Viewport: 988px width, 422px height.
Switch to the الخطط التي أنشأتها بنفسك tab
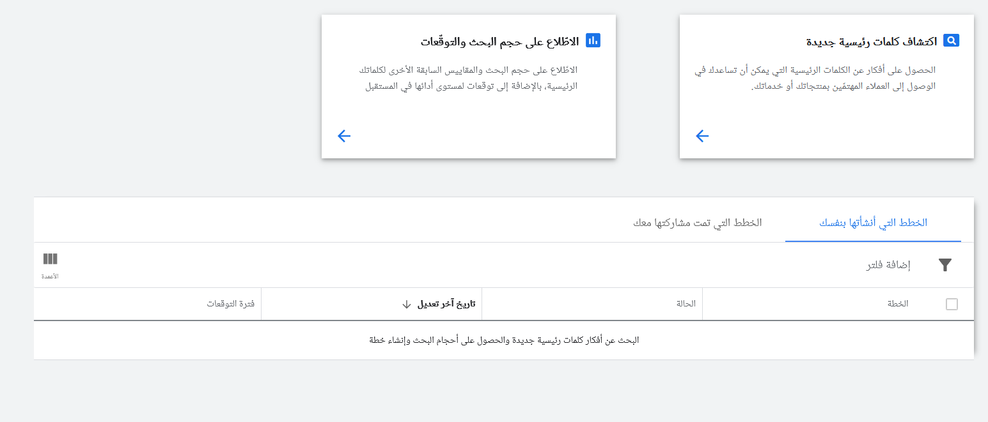[x=873, y=223]
